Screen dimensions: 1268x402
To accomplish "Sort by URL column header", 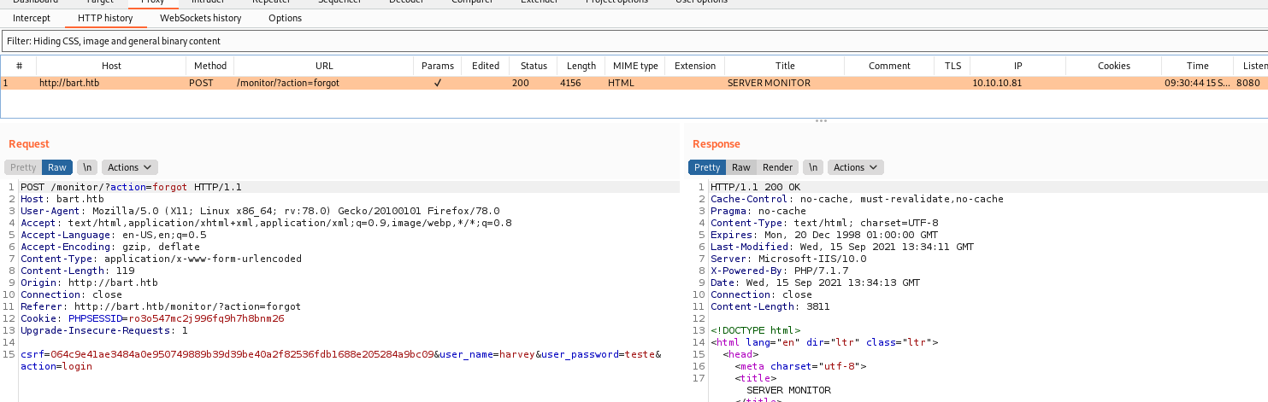I will tap(324, 66).
